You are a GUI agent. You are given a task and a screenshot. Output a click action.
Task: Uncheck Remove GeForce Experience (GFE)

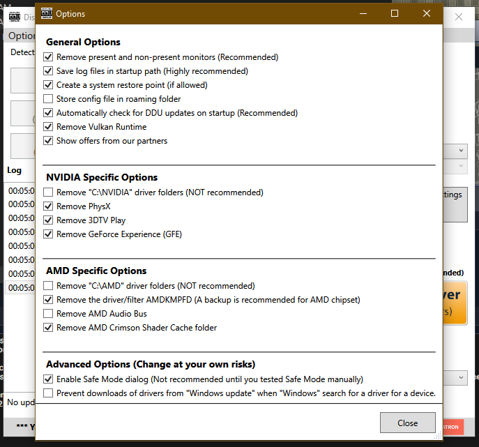pyautogui.click(x=48, y=234)
